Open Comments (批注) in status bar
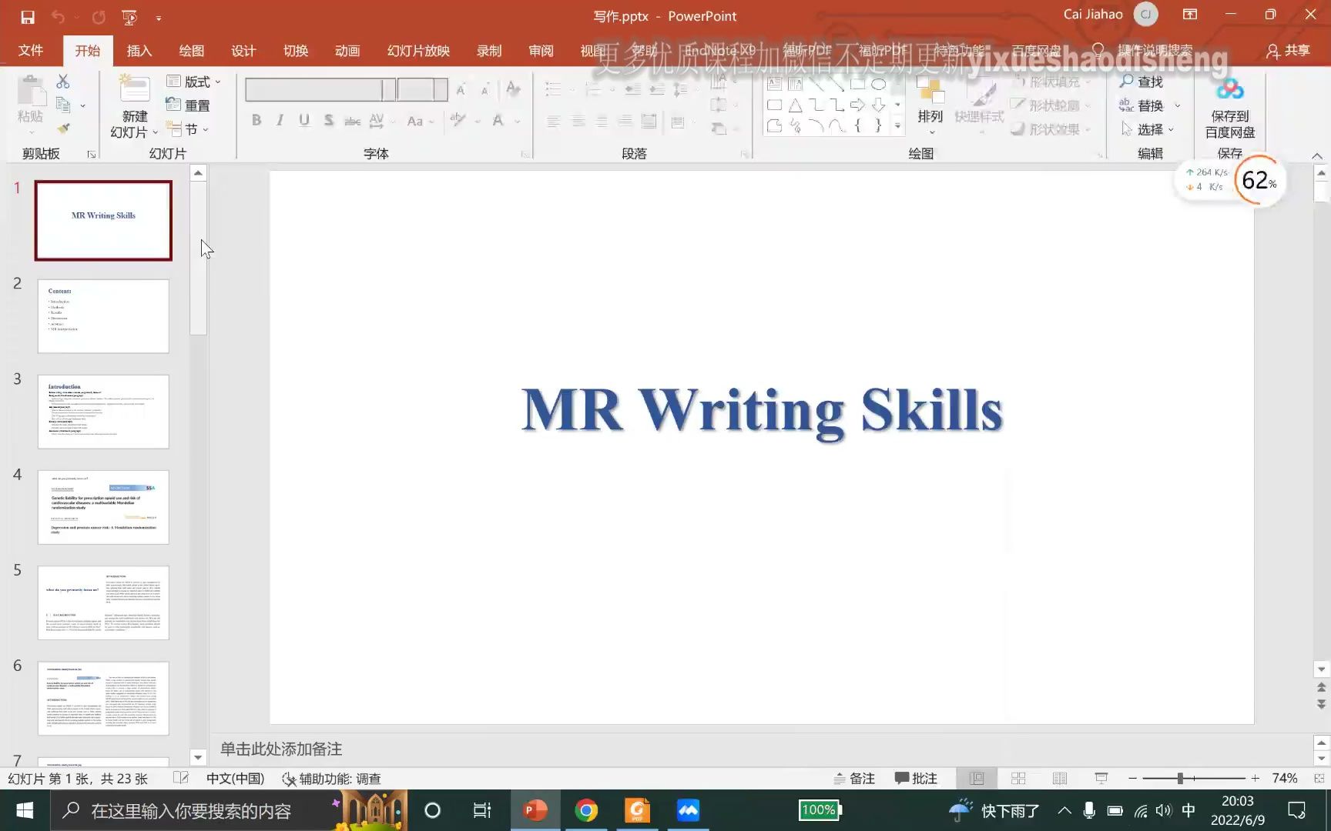 click(916, 779)
